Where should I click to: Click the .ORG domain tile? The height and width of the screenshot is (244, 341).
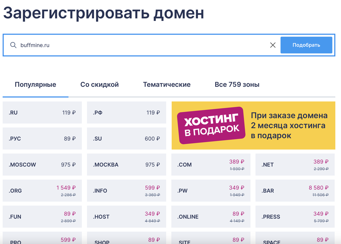click(42, 190)
